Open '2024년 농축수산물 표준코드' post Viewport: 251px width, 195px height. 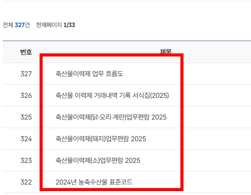(x=94, y=182)
